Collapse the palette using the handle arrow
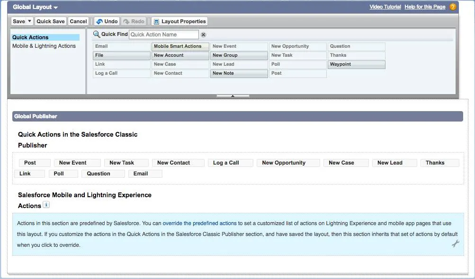 pyautogui.click(x=233, y=96)
